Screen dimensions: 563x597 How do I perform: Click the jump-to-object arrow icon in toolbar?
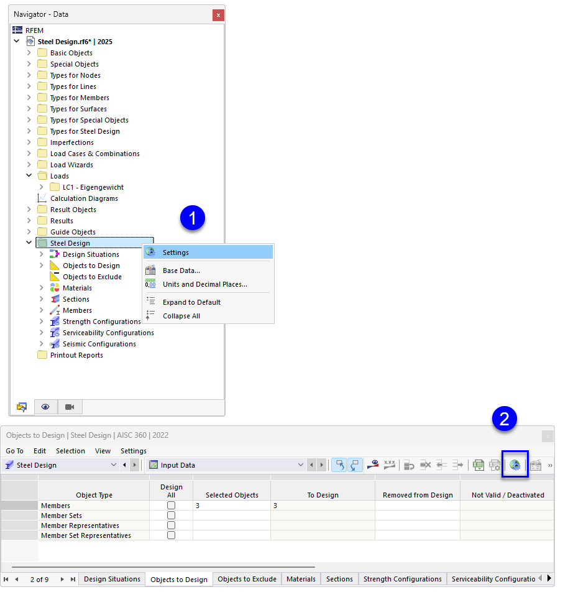point(374,465)
